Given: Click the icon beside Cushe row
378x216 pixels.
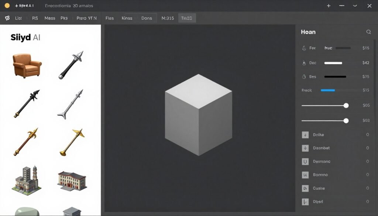Looking at the screenshot, I should point(305,188).
